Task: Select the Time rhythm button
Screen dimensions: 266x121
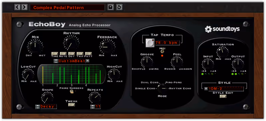Action: [55, 54]
